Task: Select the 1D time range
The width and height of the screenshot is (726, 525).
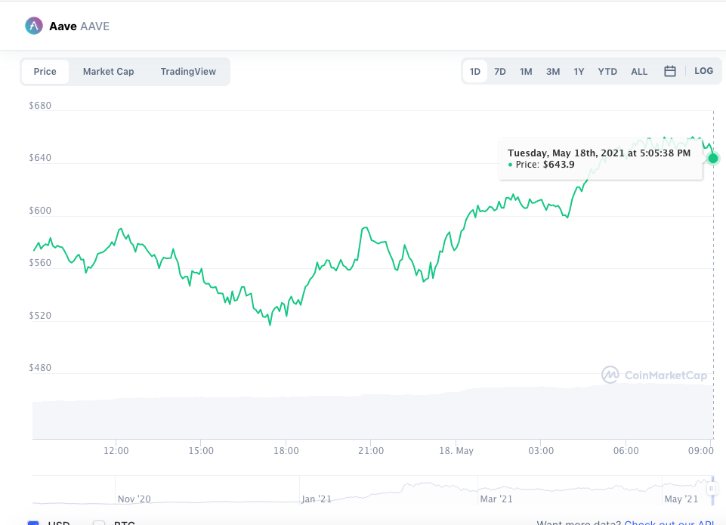Action: (475, 71)
